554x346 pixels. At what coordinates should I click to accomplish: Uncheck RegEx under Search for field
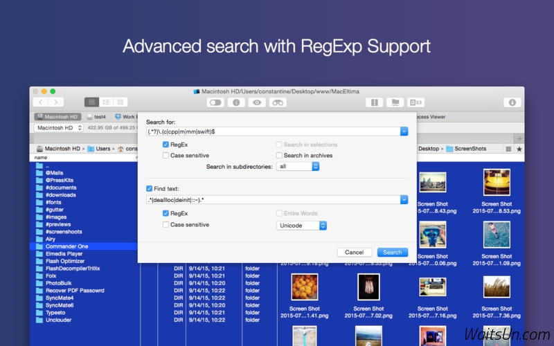pyautogui.click(x=166, y=145)
